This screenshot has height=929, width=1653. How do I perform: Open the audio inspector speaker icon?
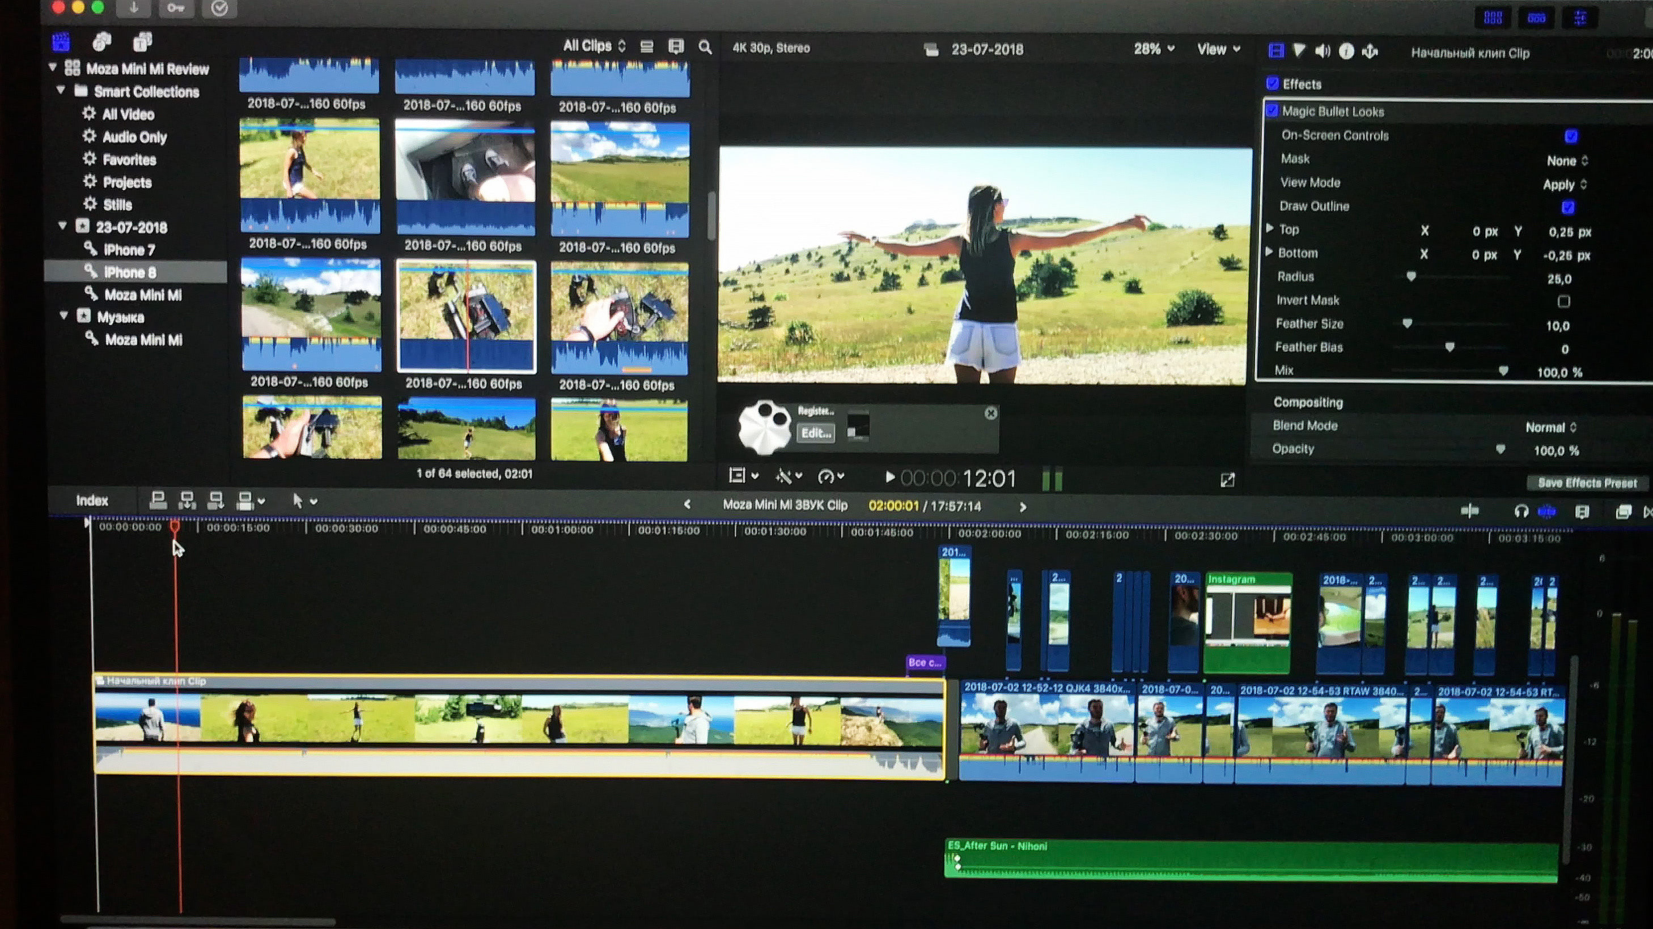(x=1322, y=52)
